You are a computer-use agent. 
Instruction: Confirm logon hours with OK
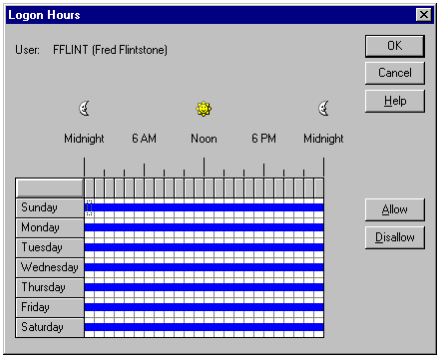click(395, 46)
